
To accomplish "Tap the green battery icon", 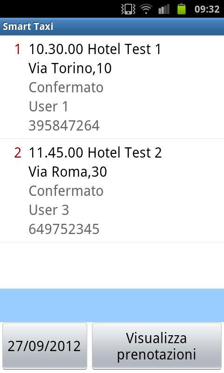I will click(182, 9).
